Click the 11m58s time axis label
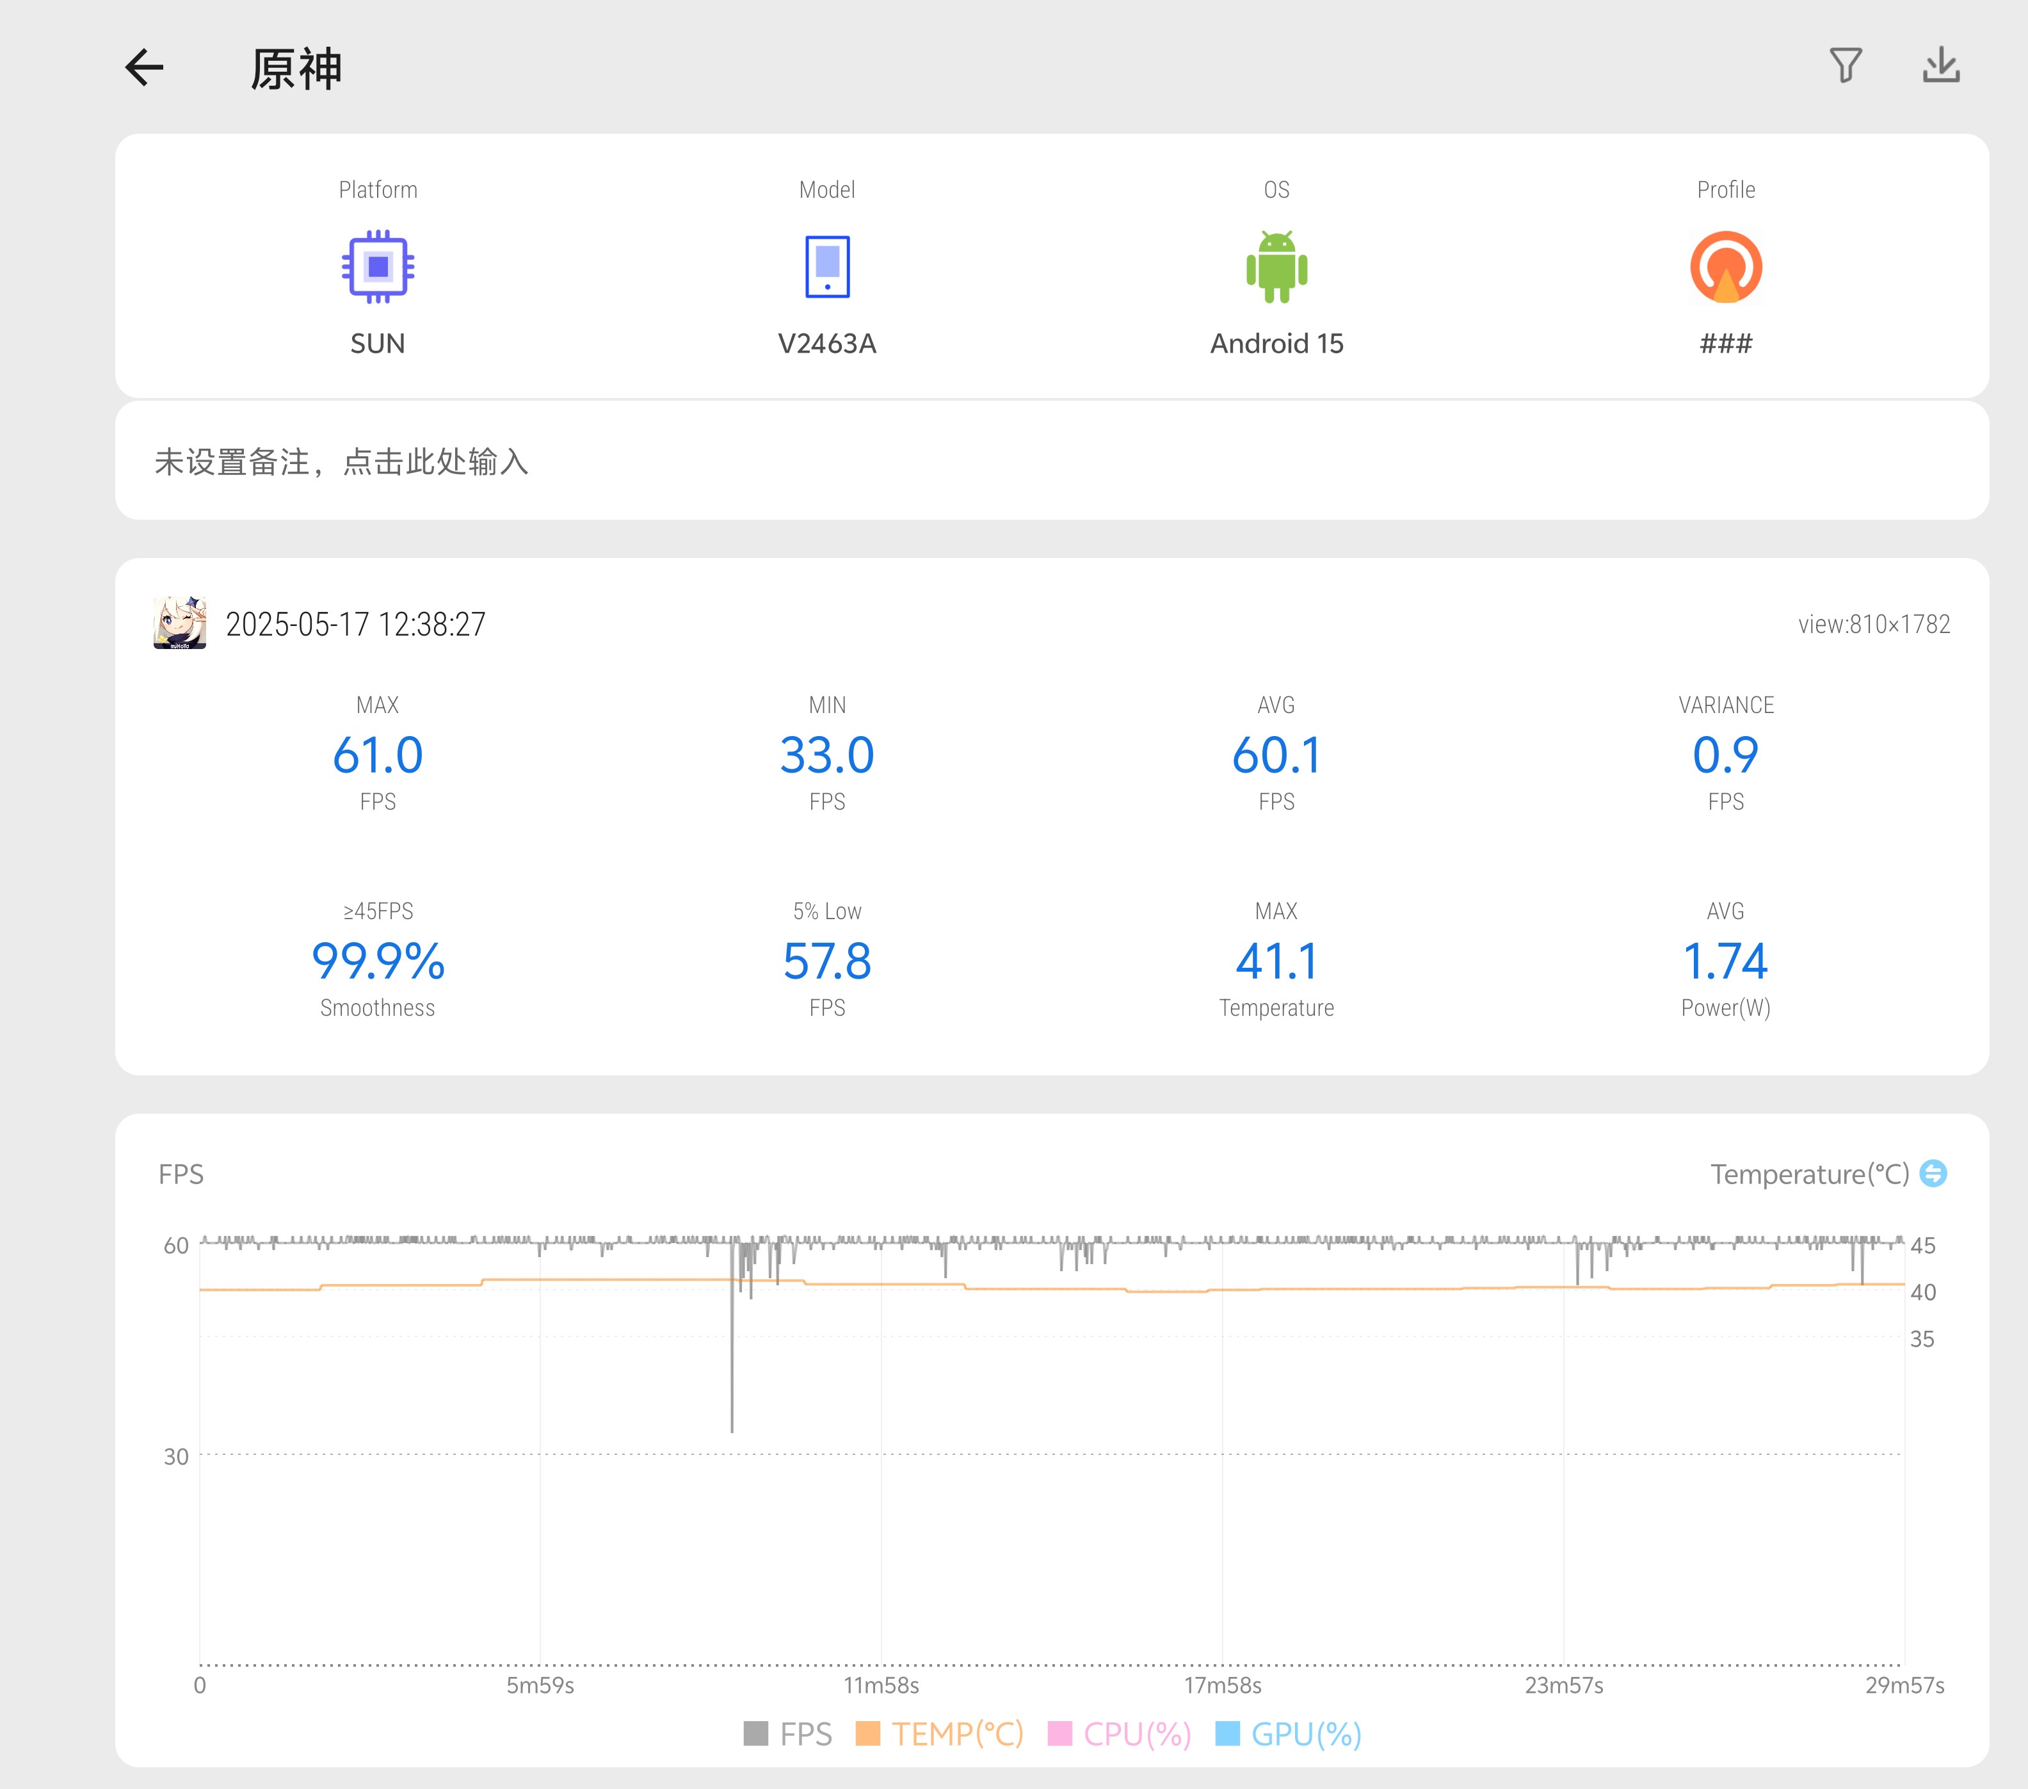 pos(881,1685)
